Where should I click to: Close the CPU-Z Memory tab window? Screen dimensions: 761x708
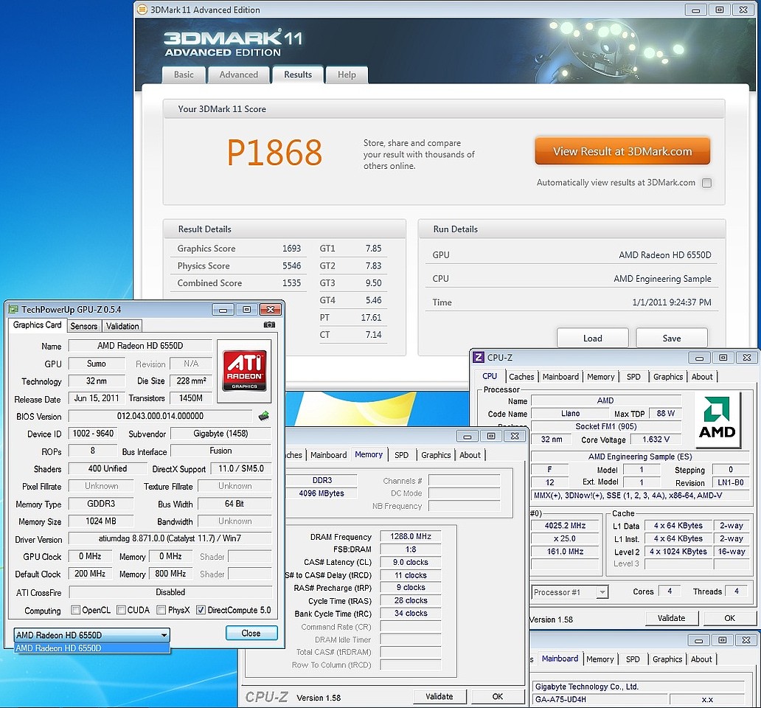tap(515, 437)
